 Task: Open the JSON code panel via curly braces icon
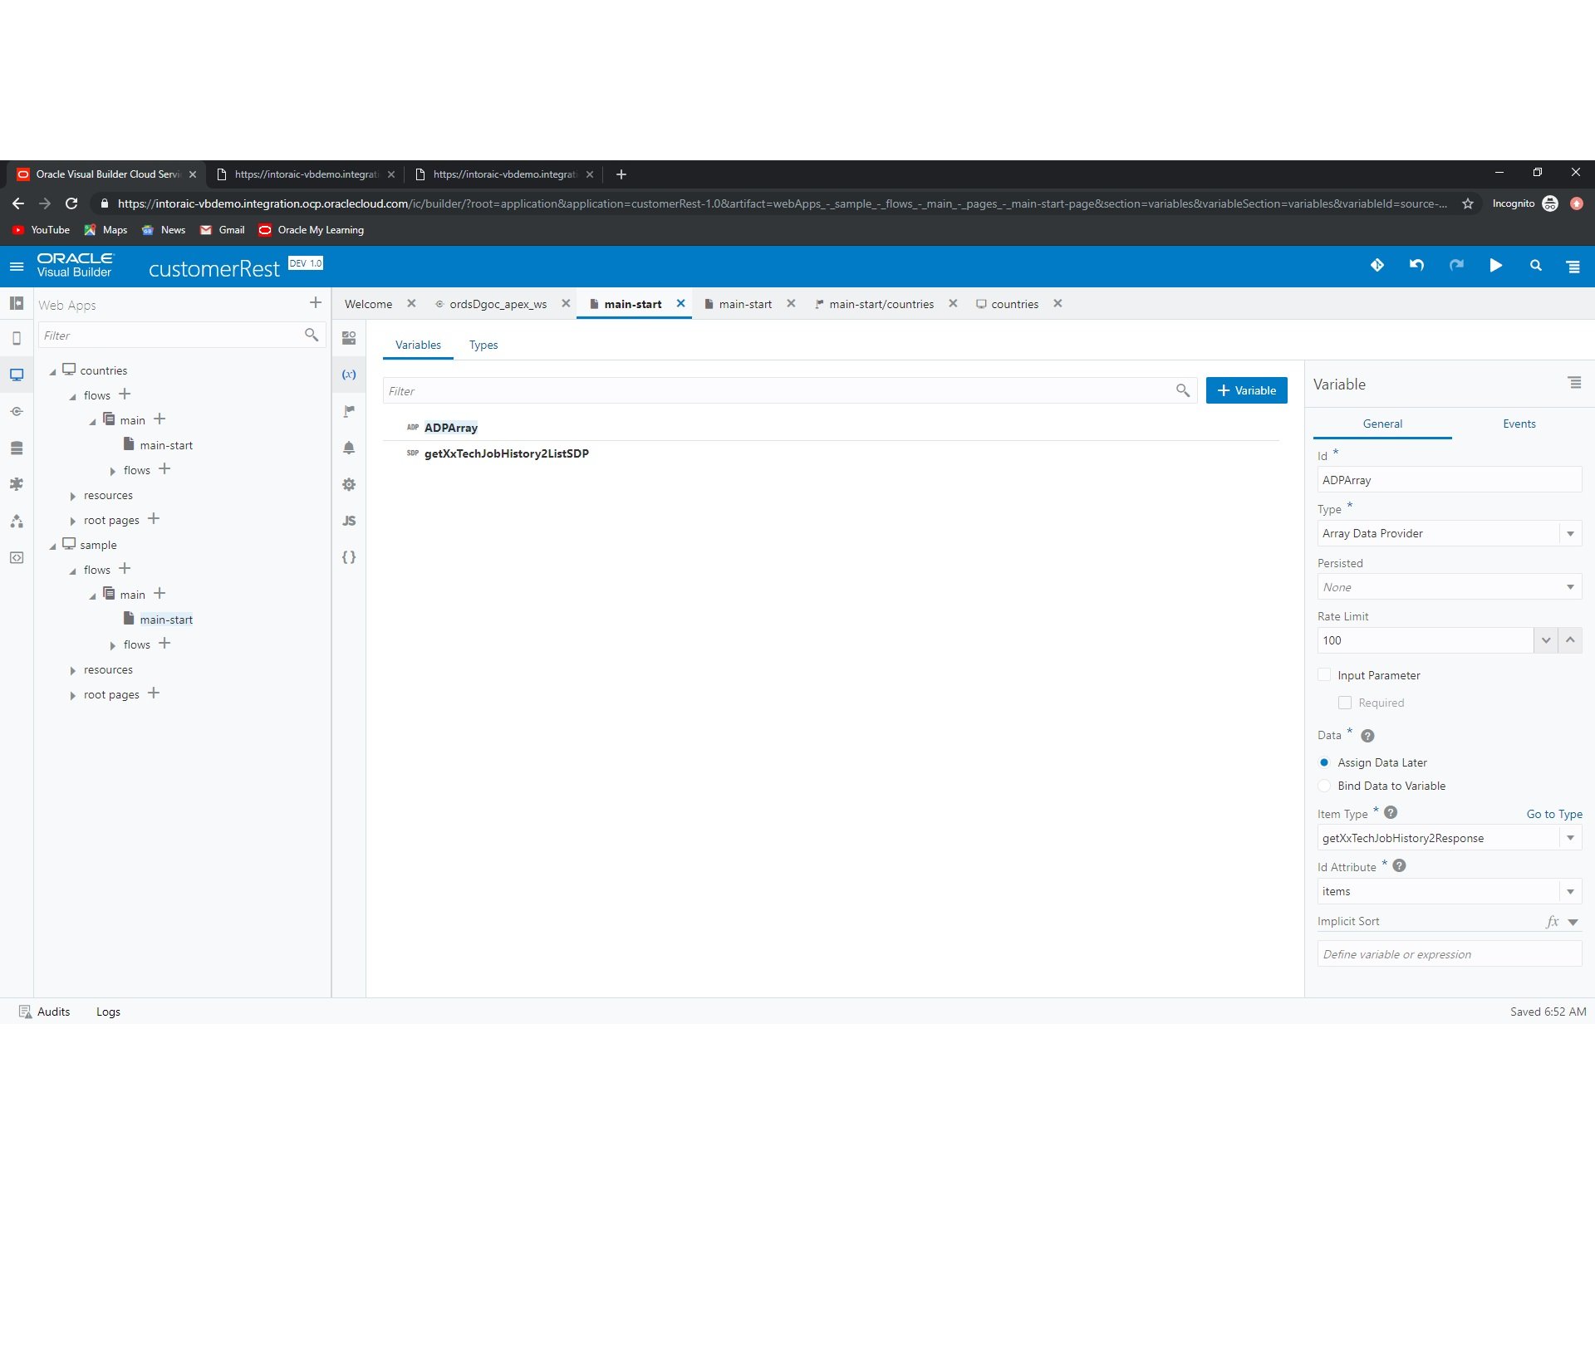(349, 557)
